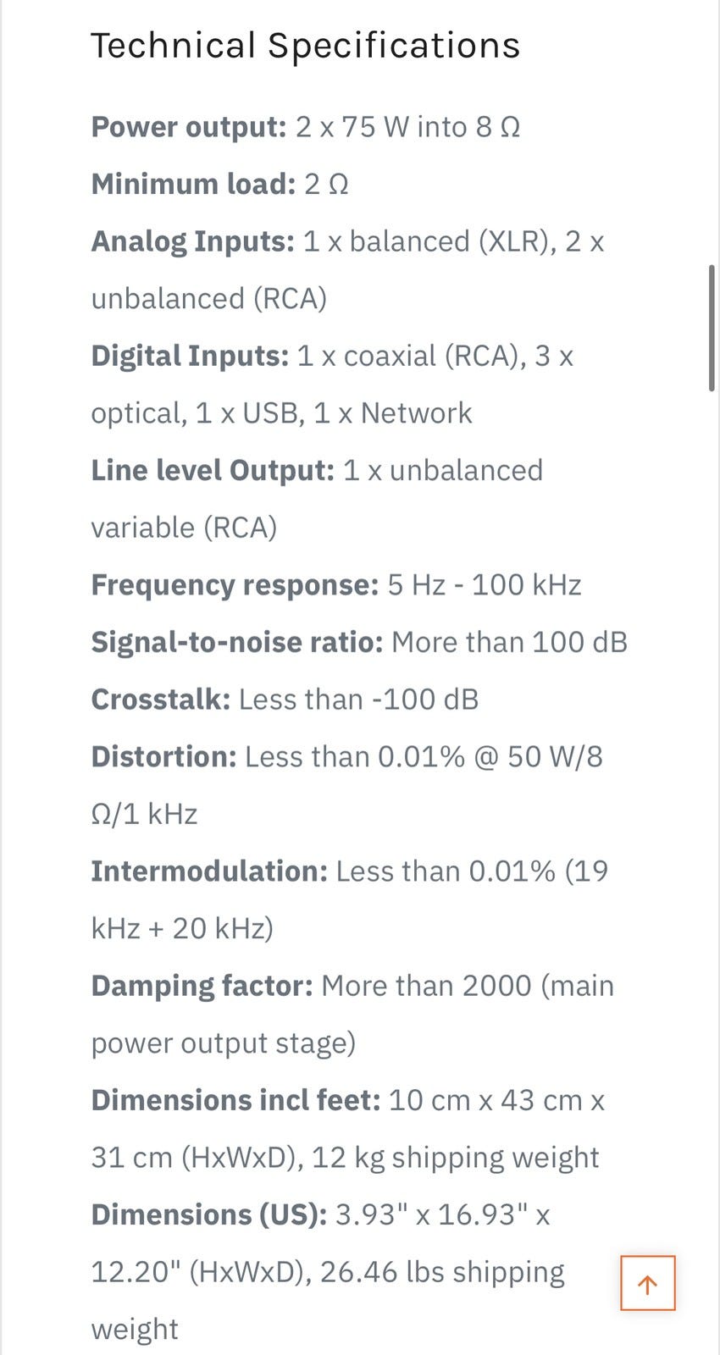Click the Crosstalk label
Screen dimensions: 720x1355
[161, 700]
